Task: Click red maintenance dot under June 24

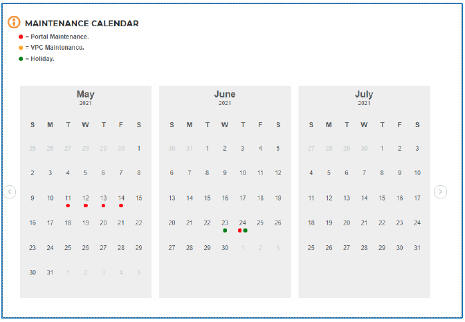Action: tap(239, 230)
